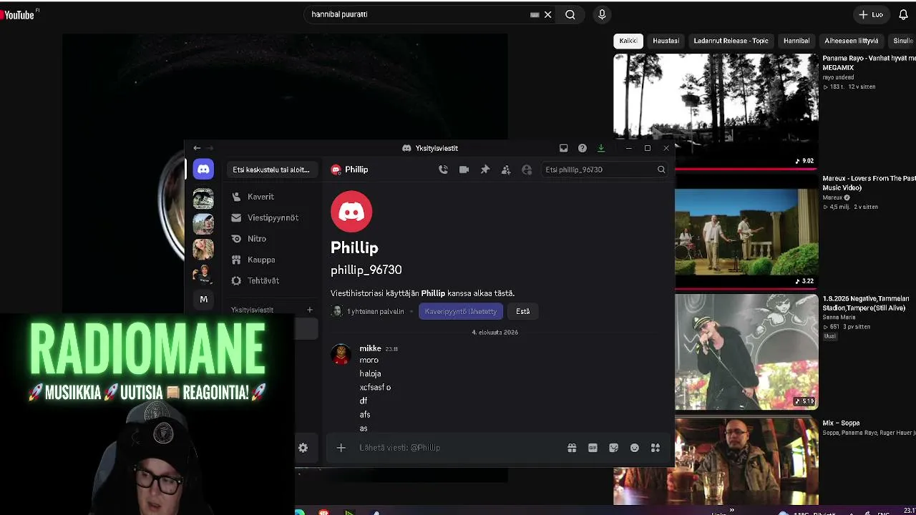Click the green Discord update download icon
This screenshot has width=916, height=515.
click(600, 148)
